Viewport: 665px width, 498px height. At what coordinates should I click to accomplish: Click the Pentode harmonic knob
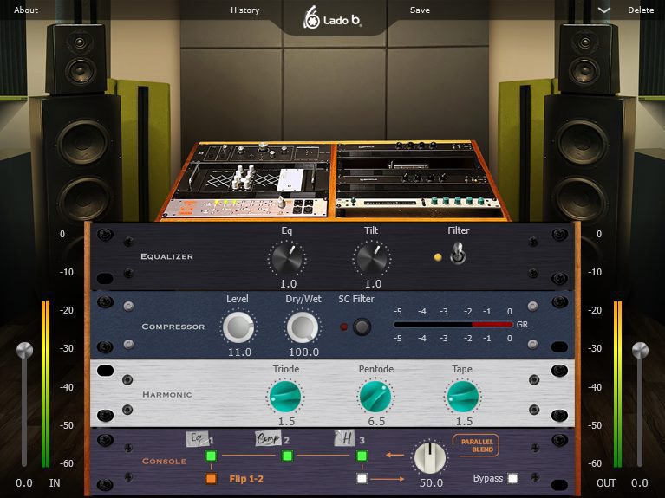pyautogui.click(x=375, y=398)
